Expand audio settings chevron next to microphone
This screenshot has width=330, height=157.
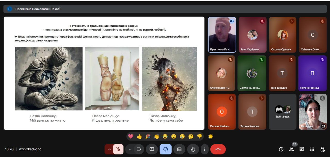point(109,149)
